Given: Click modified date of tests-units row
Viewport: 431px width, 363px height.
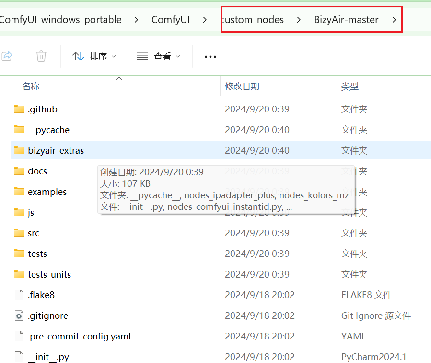Looking at the screenshot, I should click(257, 274).
